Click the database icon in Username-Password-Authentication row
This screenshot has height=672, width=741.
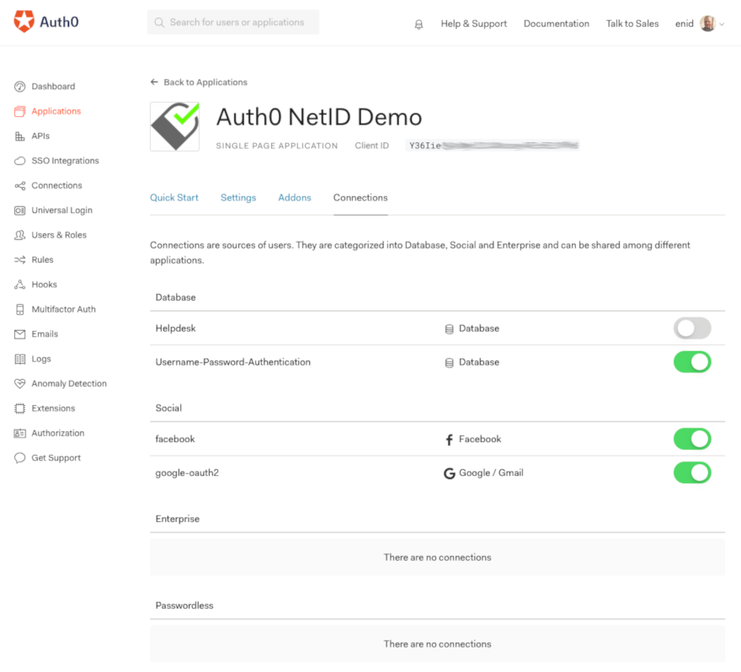[x=449, y=362]
